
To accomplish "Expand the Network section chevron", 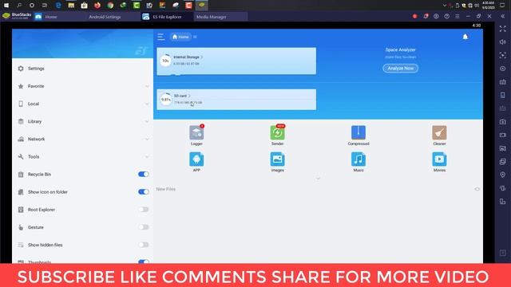I will tap(147, 139).
